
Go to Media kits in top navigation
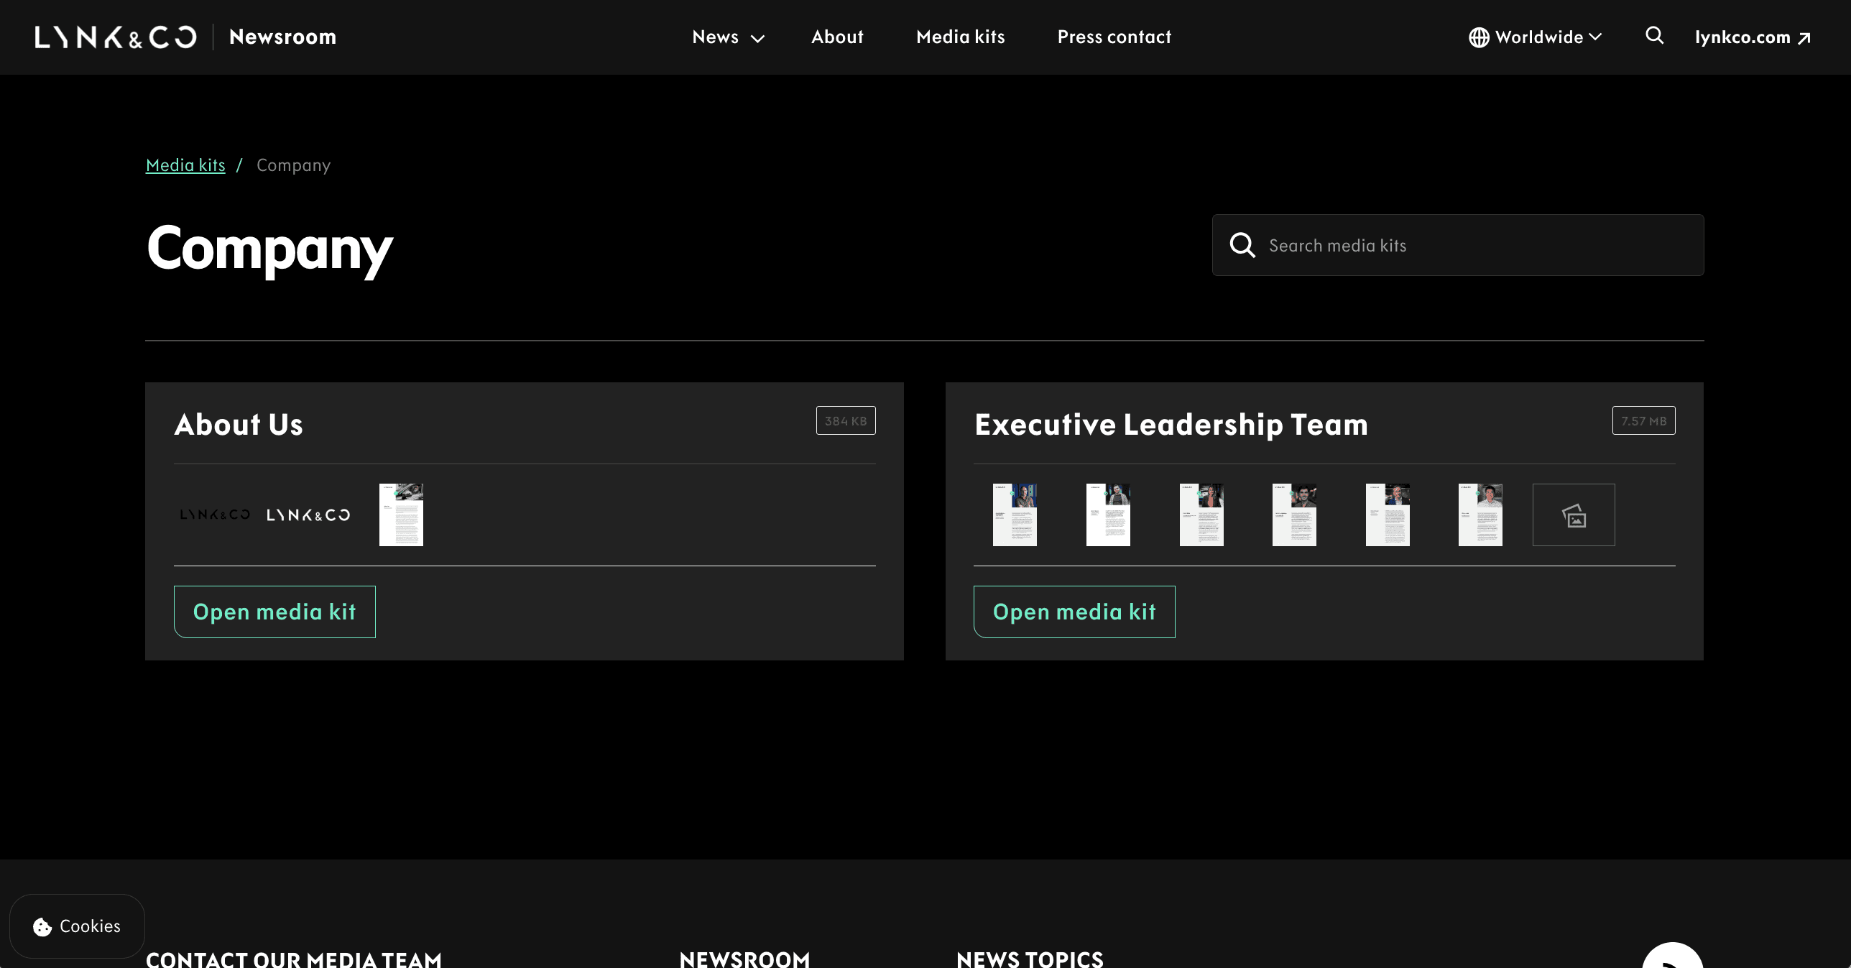[x=960, y=37]
